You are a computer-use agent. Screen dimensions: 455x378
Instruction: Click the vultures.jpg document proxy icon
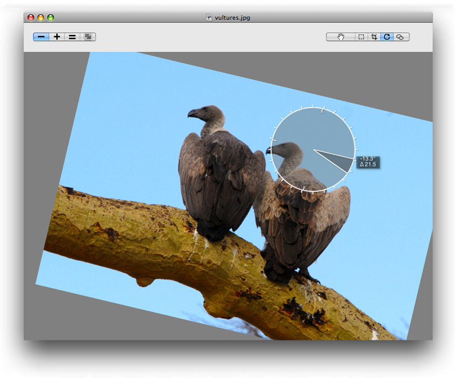tap(208, 17)
